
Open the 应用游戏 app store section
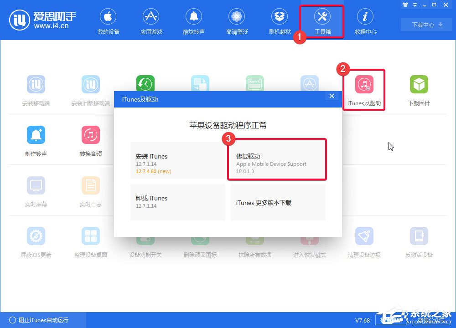click(151, 20)
